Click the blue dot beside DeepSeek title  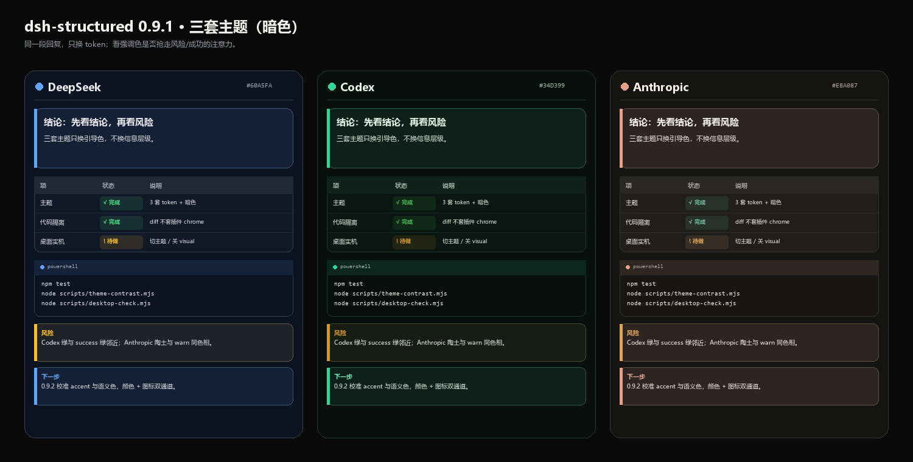pos(40,87)
